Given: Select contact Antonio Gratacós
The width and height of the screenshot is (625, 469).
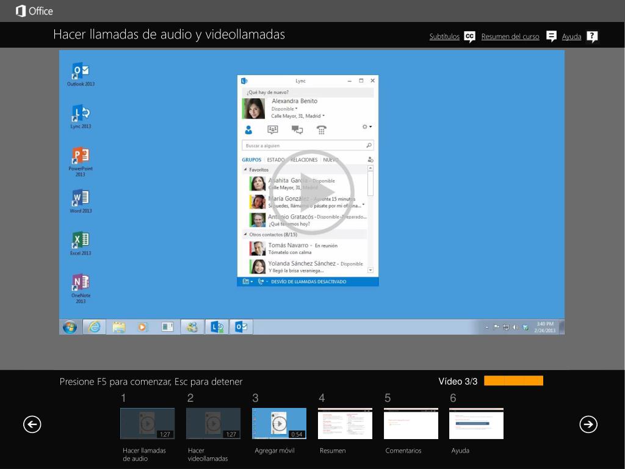Looking at the screenshot, I should coord(305,220).
